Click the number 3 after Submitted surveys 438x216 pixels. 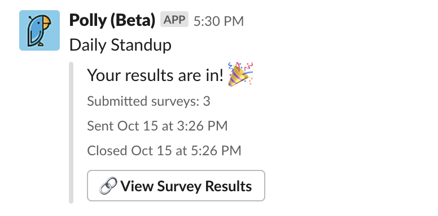[x=207, y=101]
